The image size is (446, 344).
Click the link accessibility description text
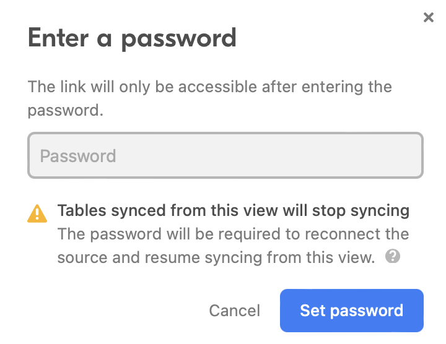[x=209, y=98]
